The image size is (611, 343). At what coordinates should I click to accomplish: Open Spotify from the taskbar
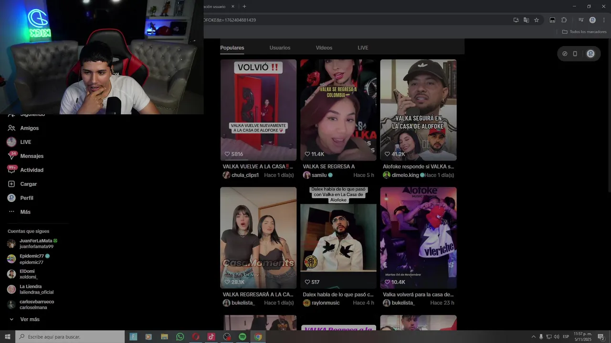pos(242,337)
